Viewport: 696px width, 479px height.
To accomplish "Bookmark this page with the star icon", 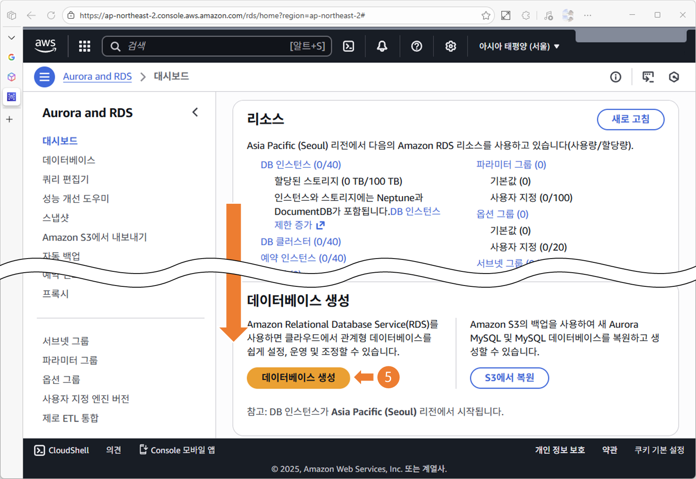I will click(486, 15).
